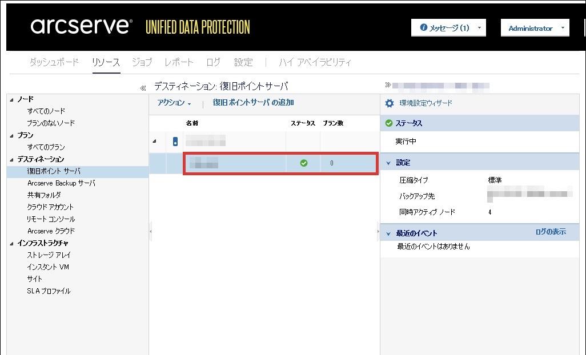Select クラウド アカウント in the tree
Image resolution: width=586 pixels, height=355 pixels.
50,207
